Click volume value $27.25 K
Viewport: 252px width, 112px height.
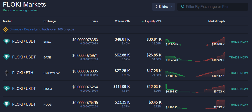point(122,71)
